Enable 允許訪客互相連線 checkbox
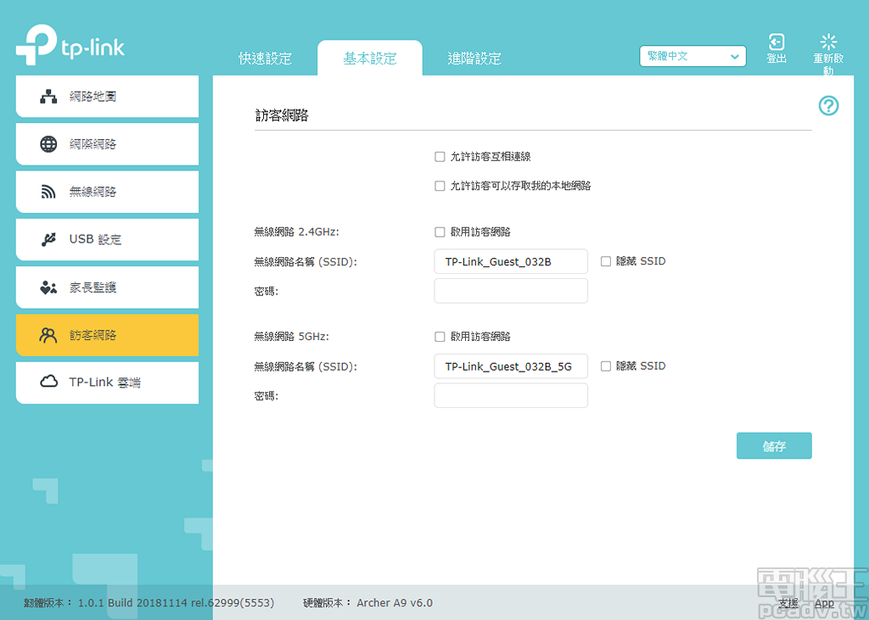This screenshot has width=869, height=620. click(x=439, y=156)
